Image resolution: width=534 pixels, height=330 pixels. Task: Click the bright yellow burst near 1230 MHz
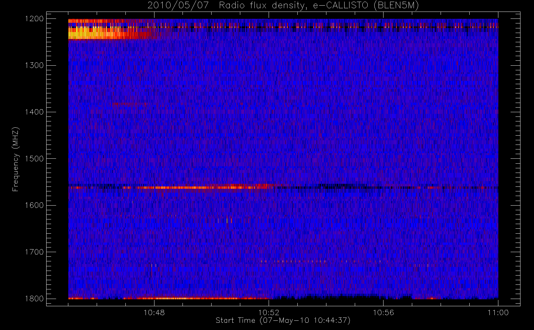click(x=96, y=33)
